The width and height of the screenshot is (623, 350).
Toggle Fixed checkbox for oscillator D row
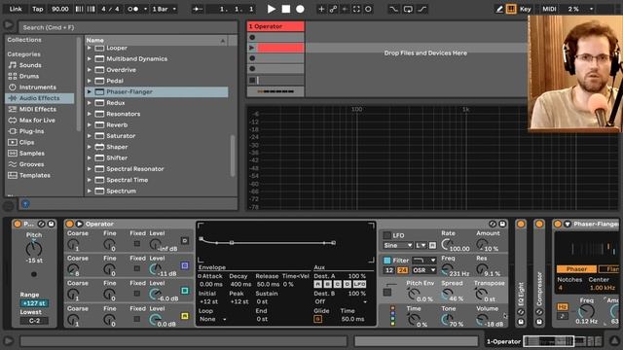click(x=136, y=243)
